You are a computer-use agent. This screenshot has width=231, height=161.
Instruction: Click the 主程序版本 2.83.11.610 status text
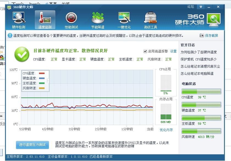coord(26,157)
